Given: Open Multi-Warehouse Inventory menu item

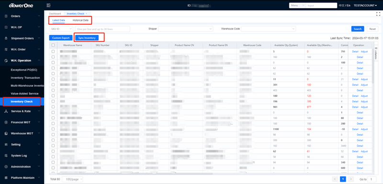Looking at the screenshot, I should click(27, 85).
